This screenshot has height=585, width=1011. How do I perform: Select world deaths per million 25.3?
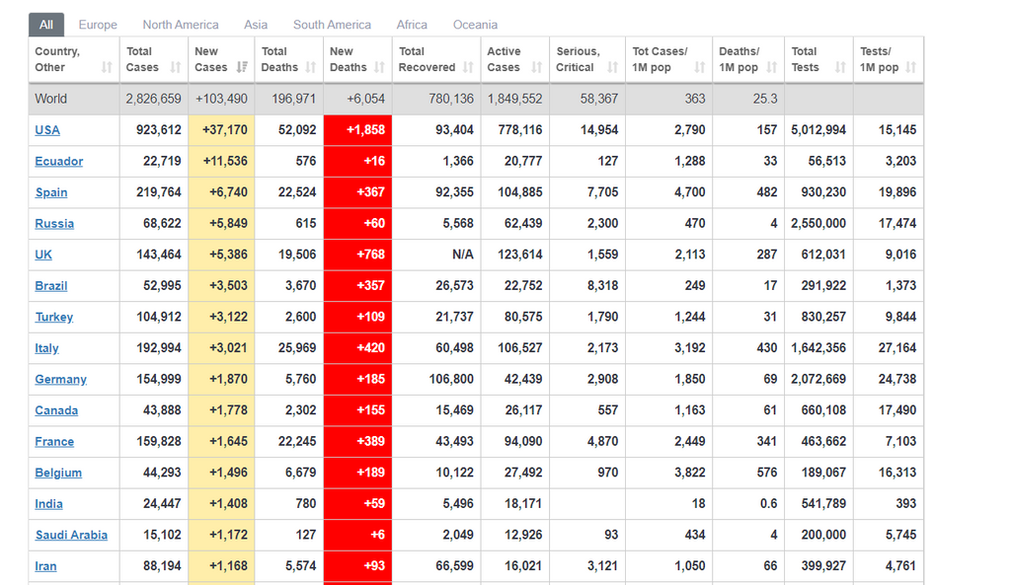[765, 99]
